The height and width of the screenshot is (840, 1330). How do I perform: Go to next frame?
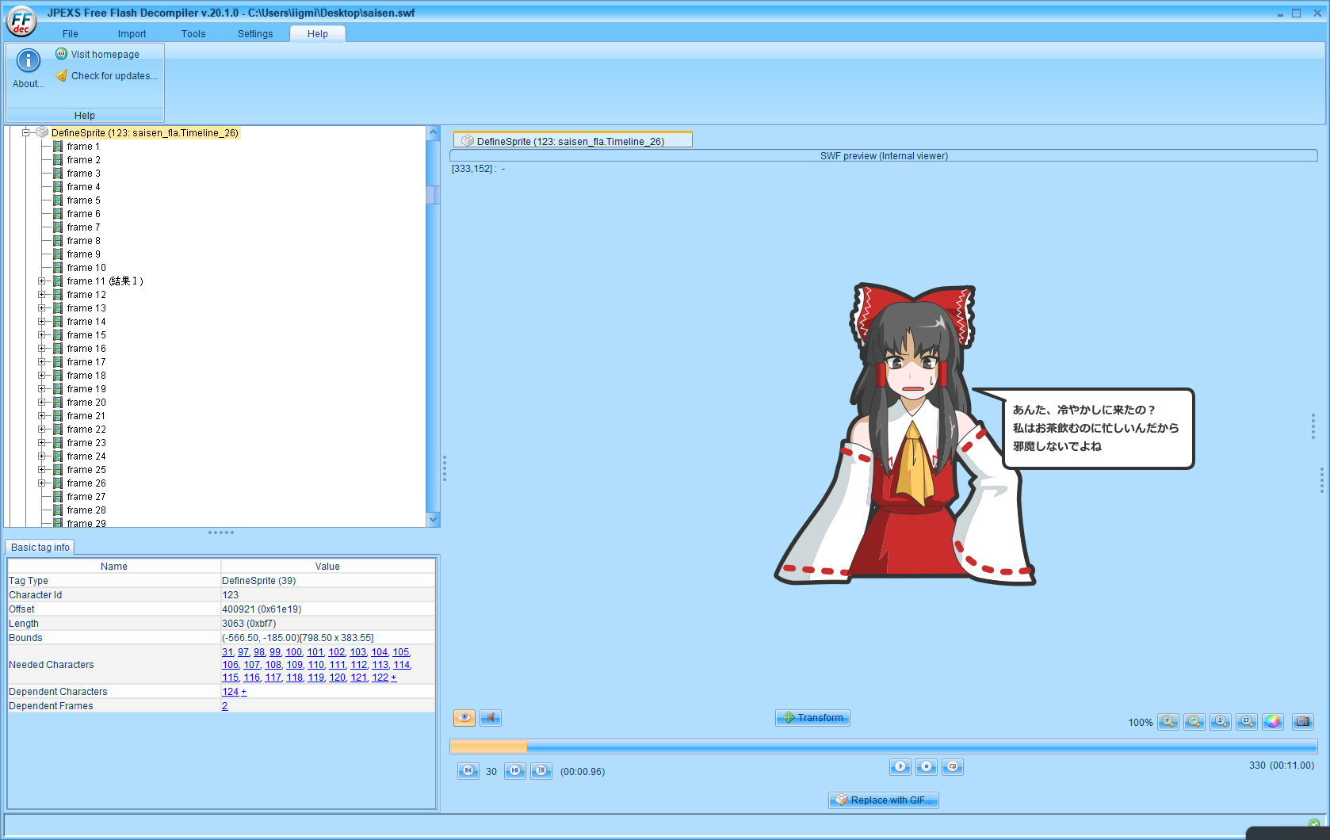tap(515, 771)
